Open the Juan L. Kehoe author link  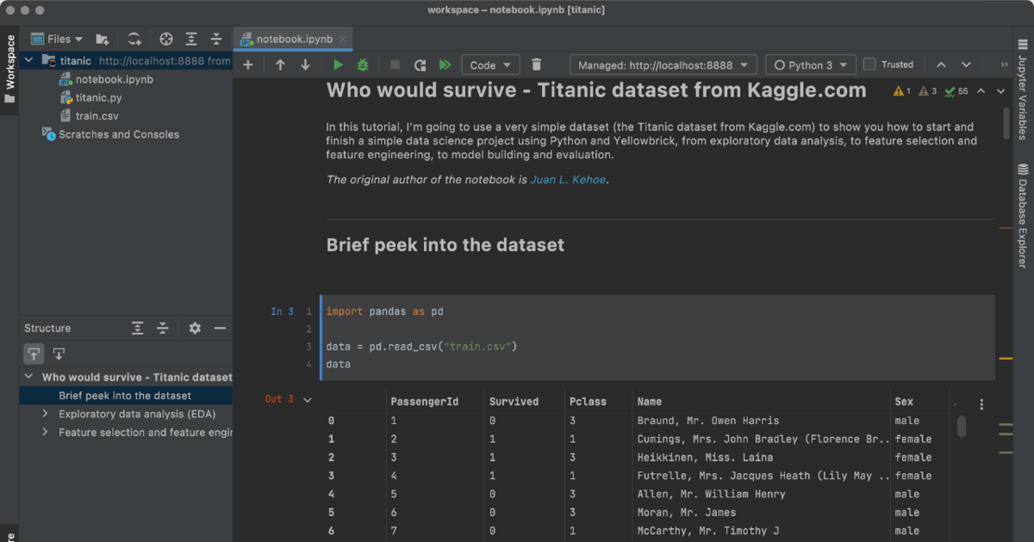(x=568, y=180)
